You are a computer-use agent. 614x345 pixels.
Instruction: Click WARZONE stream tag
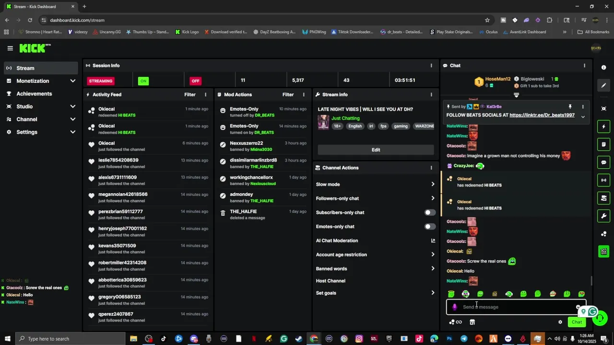tap(425, 126)
